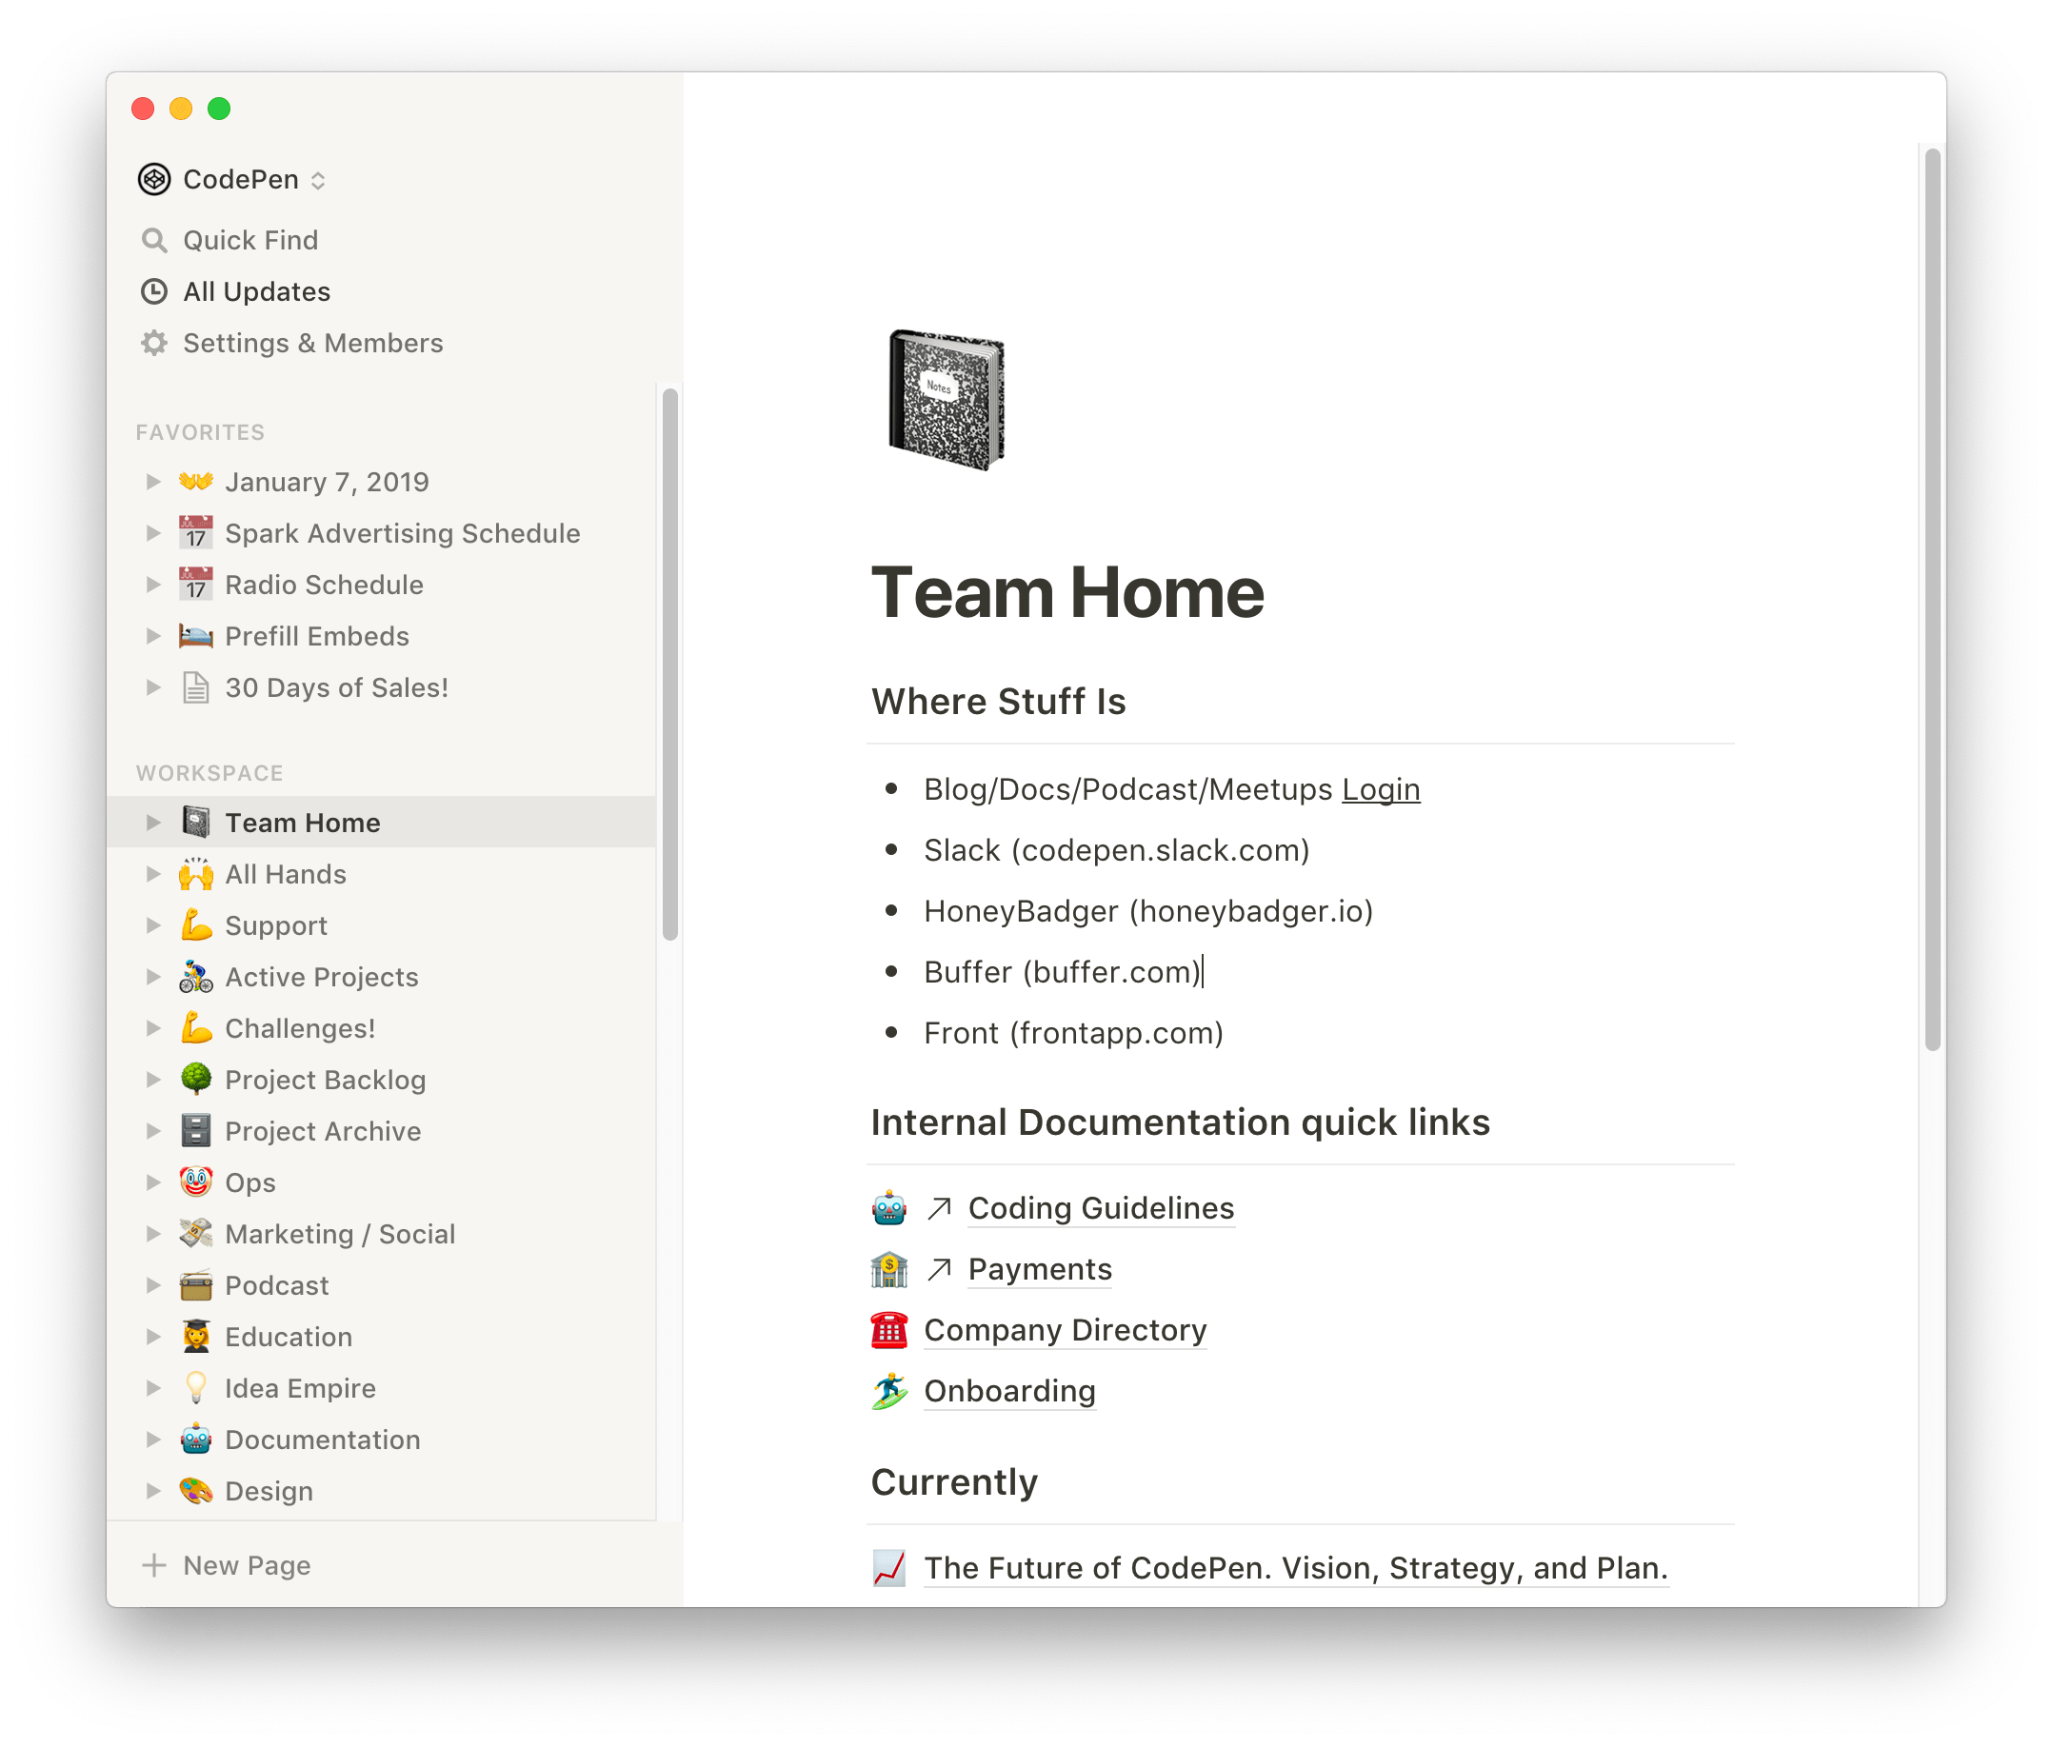Open the Onboarding page link

click(1008, 1391)
